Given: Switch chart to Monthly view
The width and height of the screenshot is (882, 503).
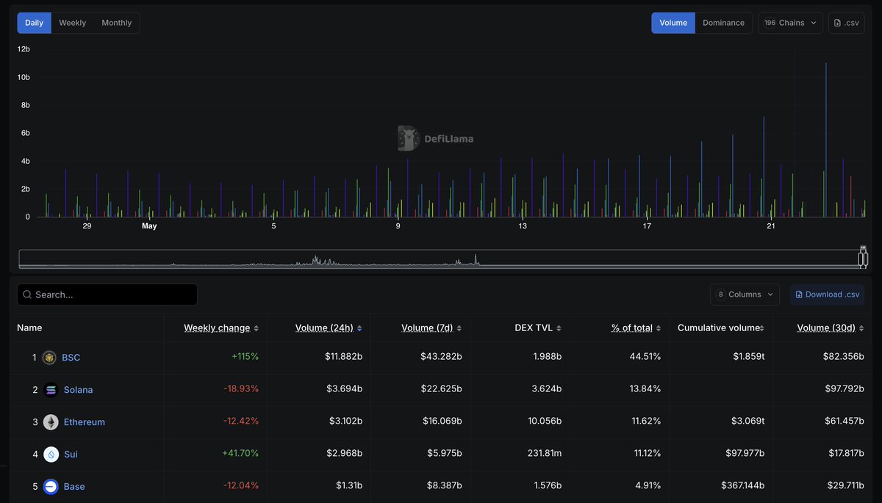Looking at the screenshot, I should (x=116, y=23).
